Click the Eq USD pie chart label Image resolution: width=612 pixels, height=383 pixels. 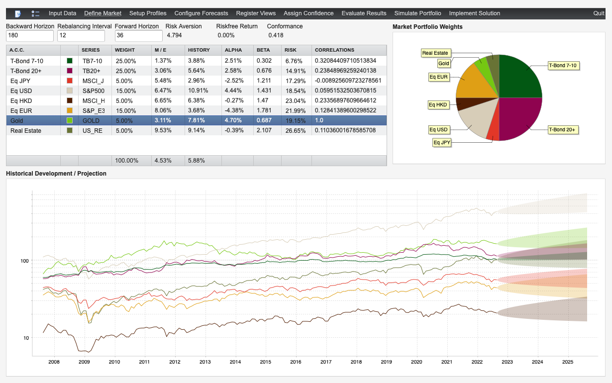[439, 130]
